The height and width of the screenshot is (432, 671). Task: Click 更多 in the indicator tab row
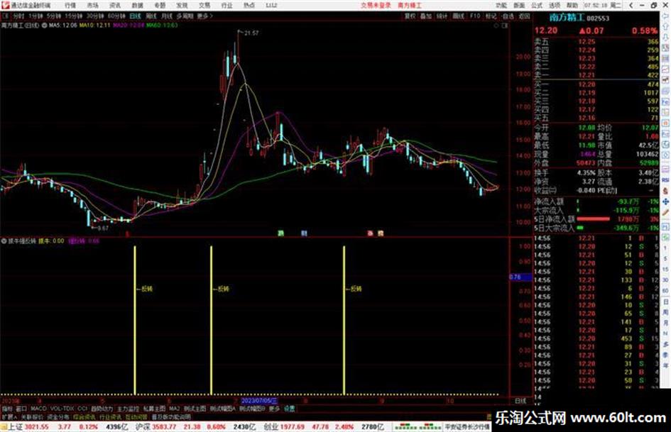pos(274,409)
